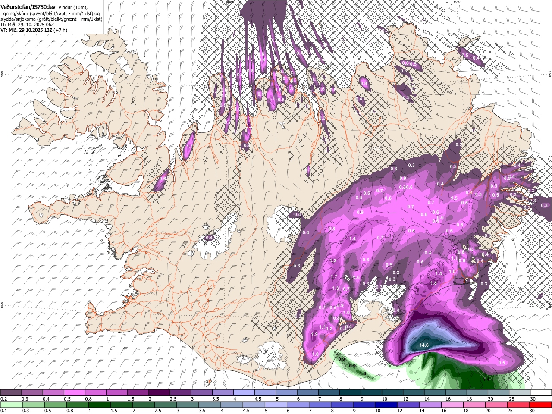Image resolution: width=552 pixels, height=414 pixels.
Task: Pick the top legend row swatch labeled 0.2
Action: [x=10, y=393]
